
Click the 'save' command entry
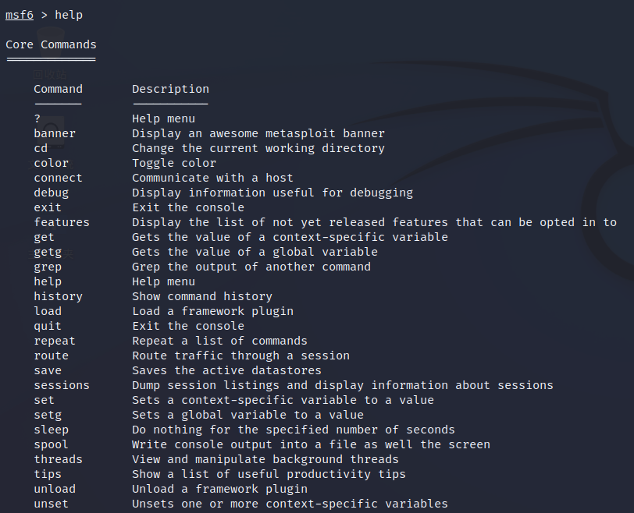click(x=48, y=370)
